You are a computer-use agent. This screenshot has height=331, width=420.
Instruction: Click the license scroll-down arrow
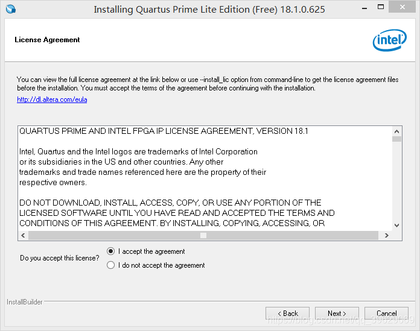pos(396,225)
